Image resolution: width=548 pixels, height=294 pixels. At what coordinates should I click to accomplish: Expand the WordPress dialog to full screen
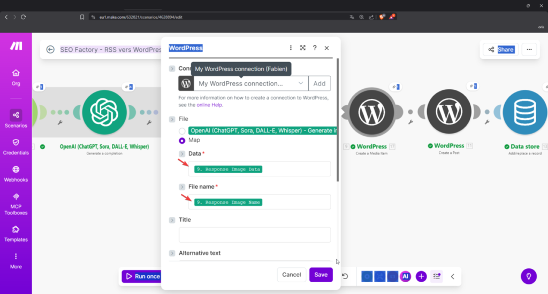303,48
